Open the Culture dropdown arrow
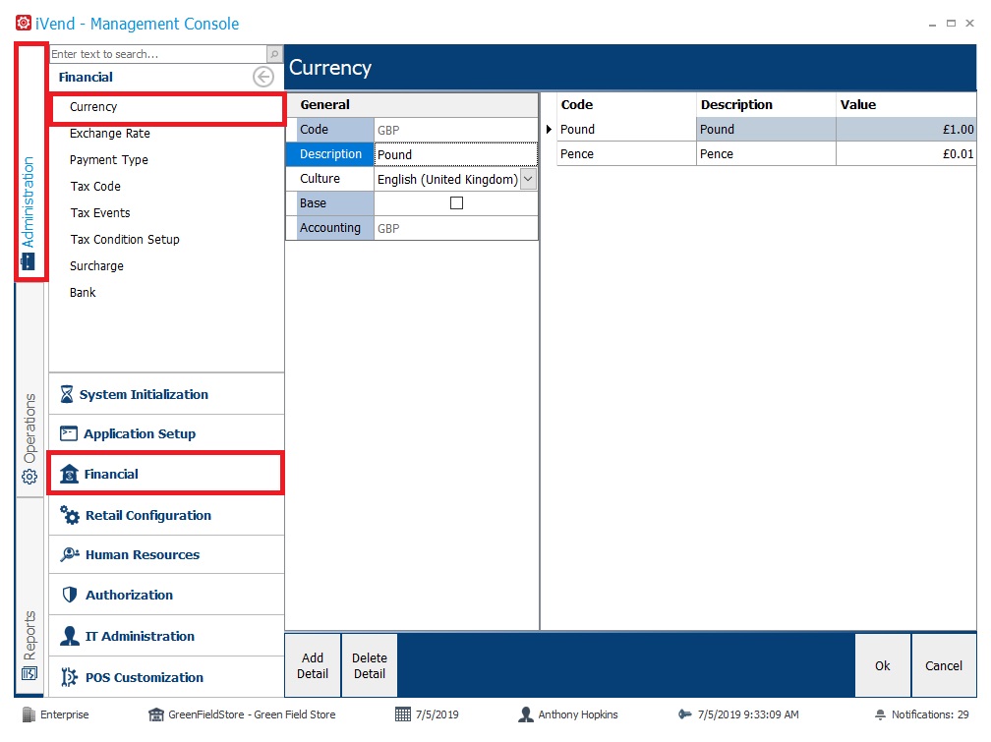This screenshot has height=742, width=991. [x=528, y=179]
